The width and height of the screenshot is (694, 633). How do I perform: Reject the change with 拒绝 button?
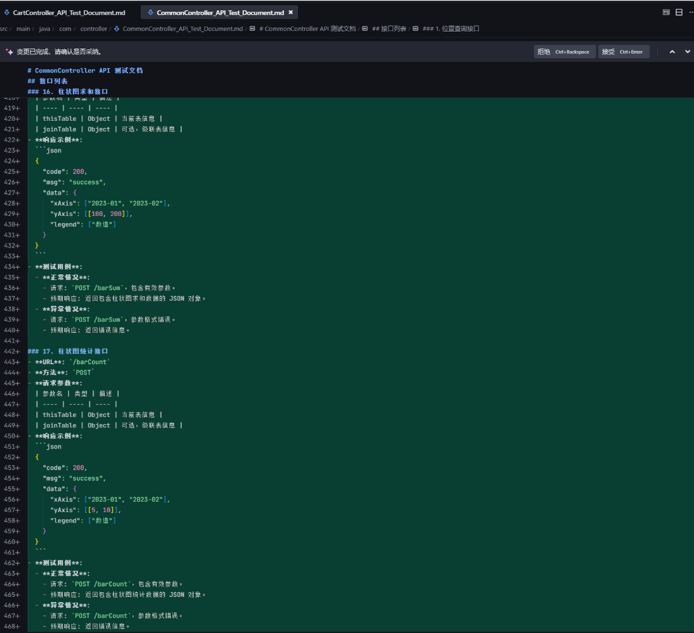pyautogui.click(x=565, y=52)
